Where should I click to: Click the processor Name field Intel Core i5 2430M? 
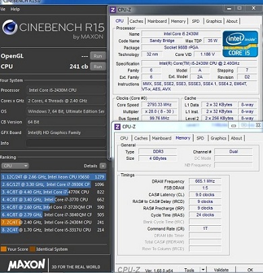pyautogui.click(x=181, y=34)
